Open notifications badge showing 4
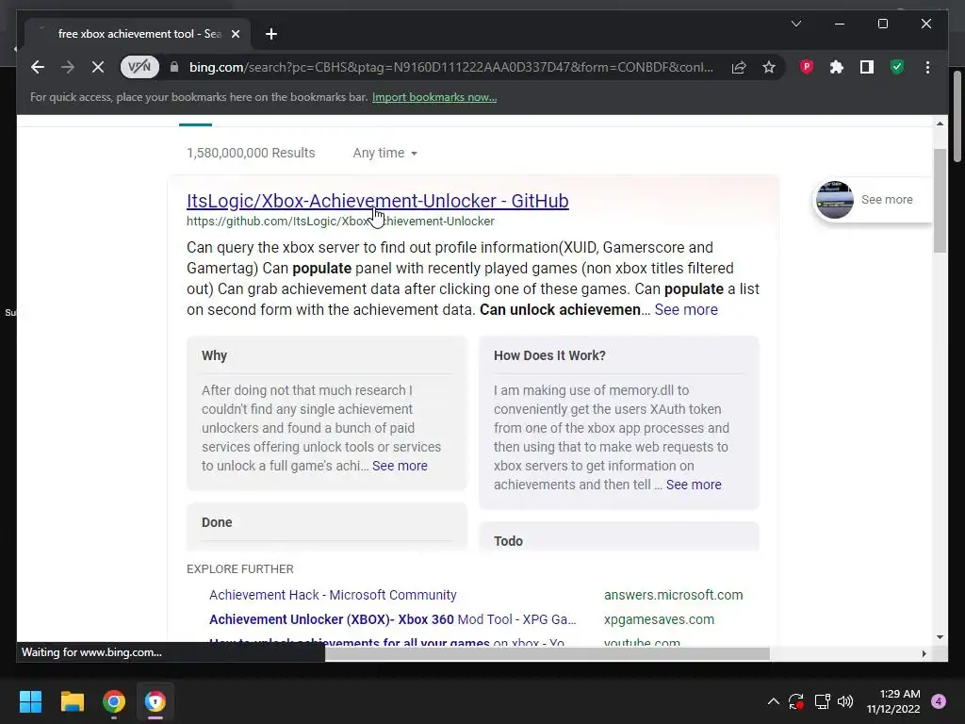Screen dimensions: 965x724 pos(939,701)
